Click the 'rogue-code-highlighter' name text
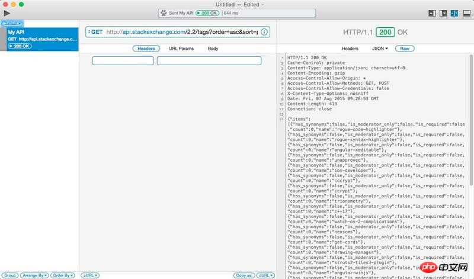474x279 pixels. [x=365, y=129]
